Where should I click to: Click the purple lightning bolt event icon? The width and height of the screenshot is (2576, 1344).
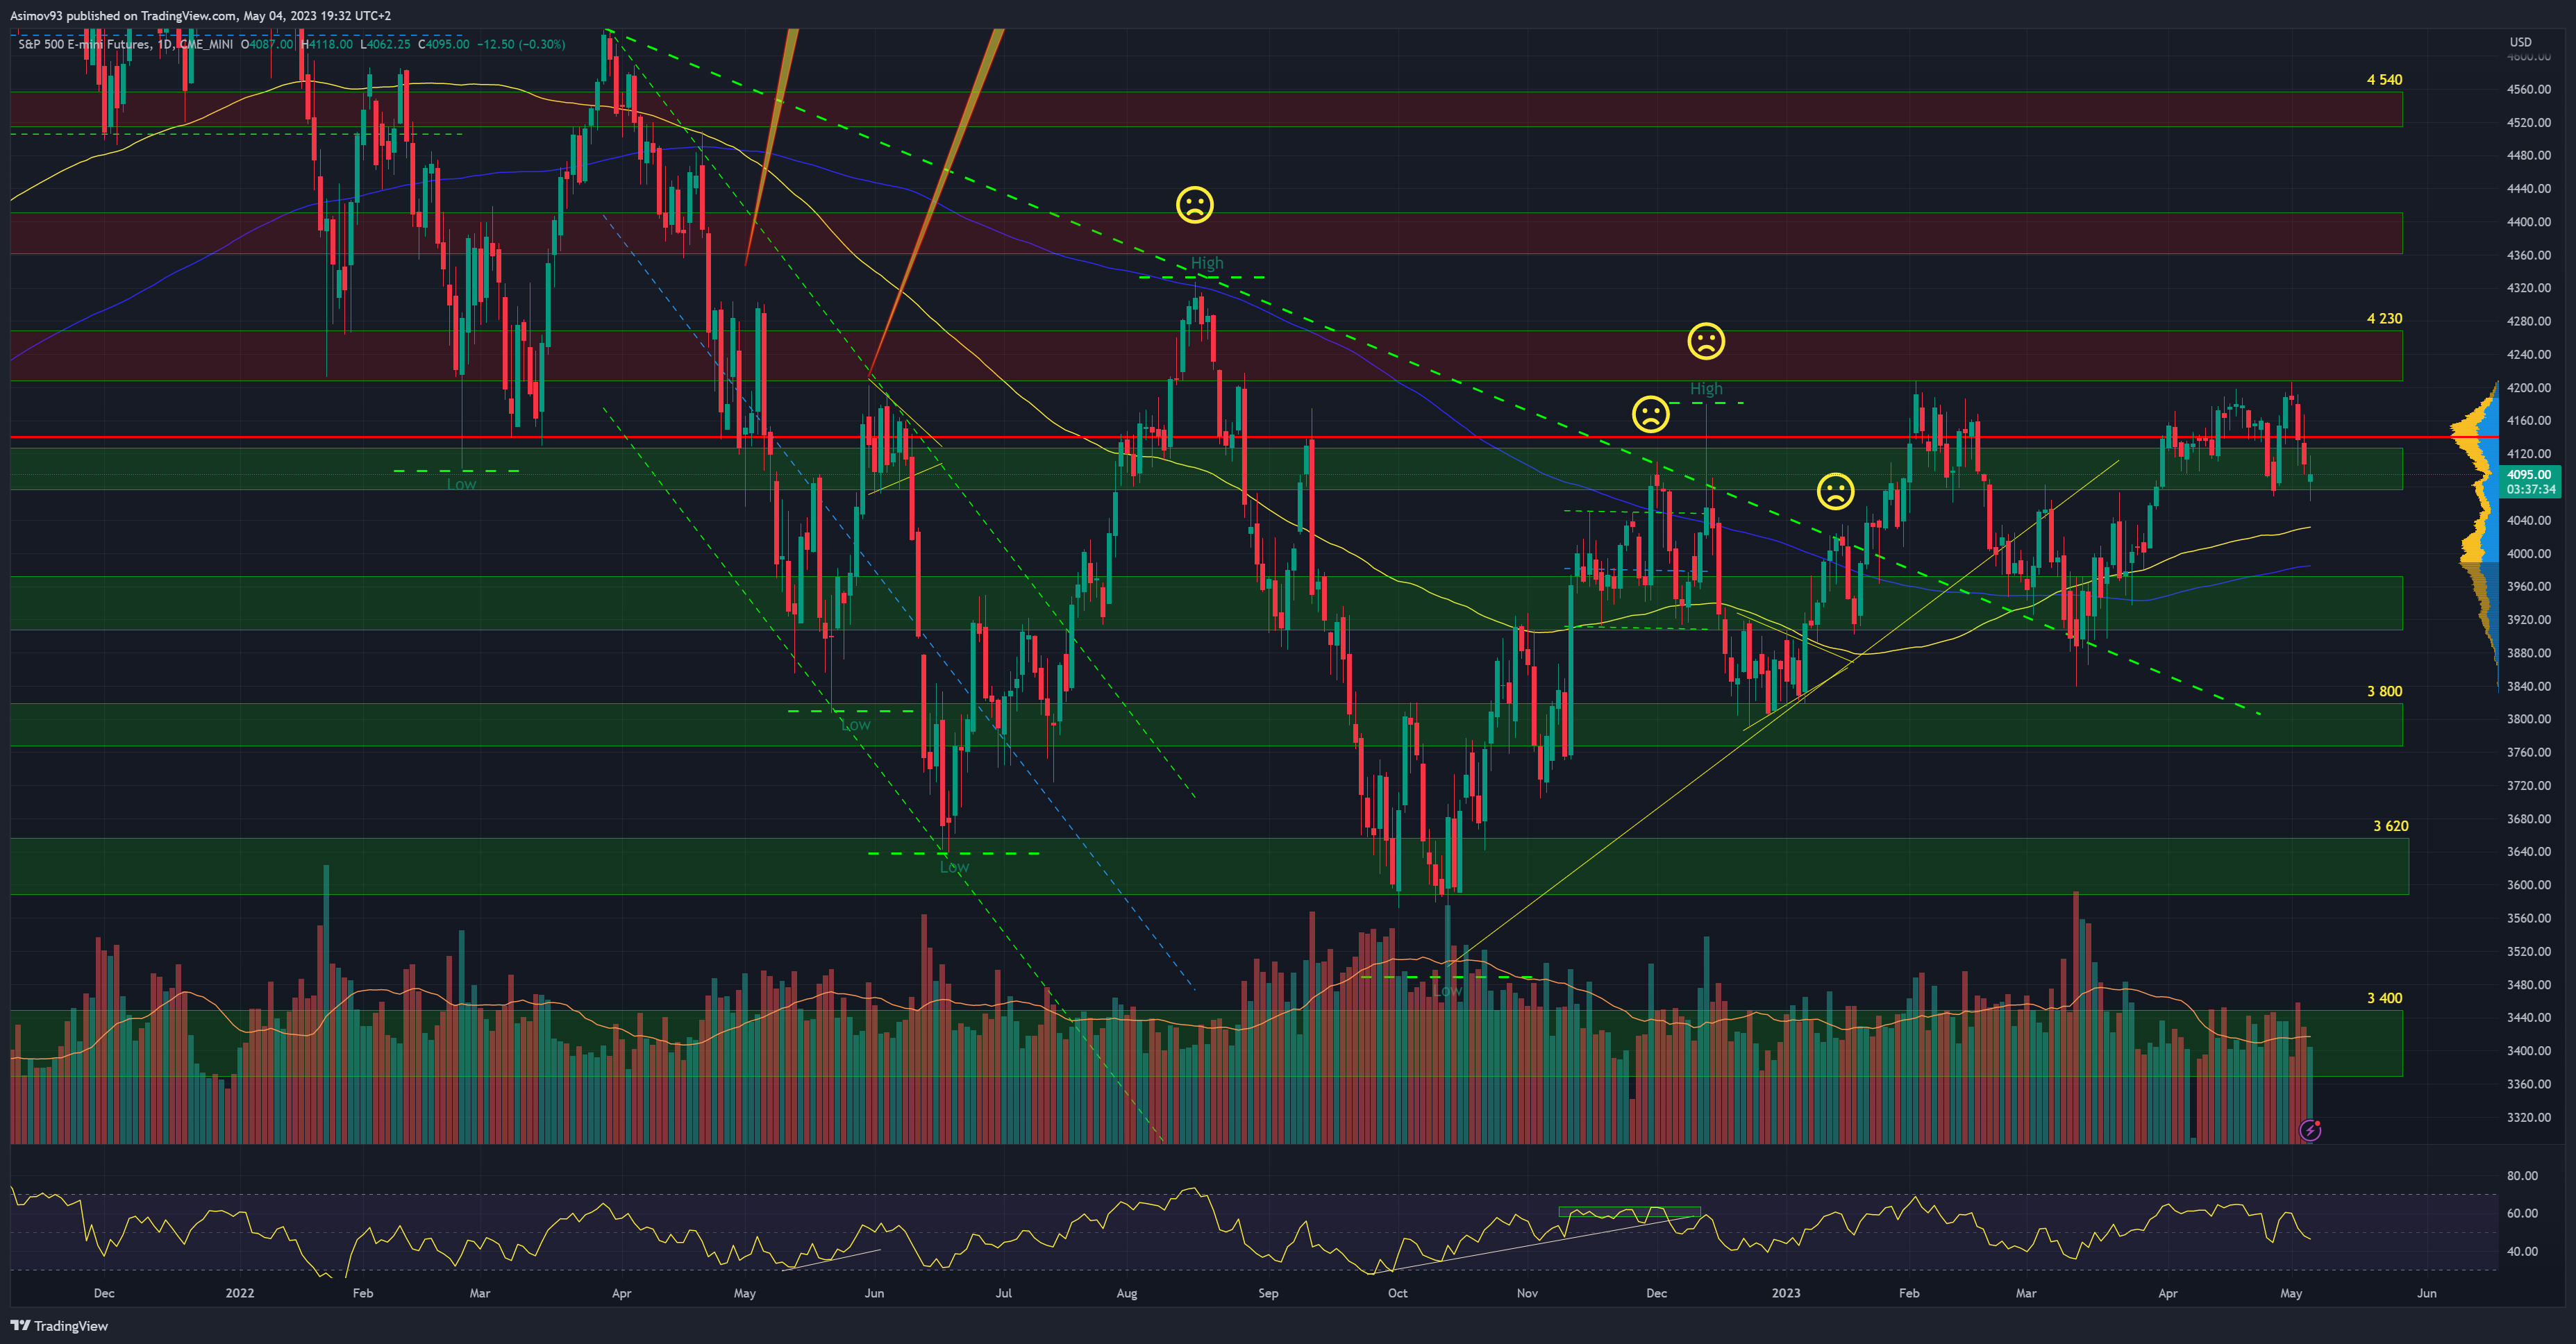[x=2310, y=1130]
